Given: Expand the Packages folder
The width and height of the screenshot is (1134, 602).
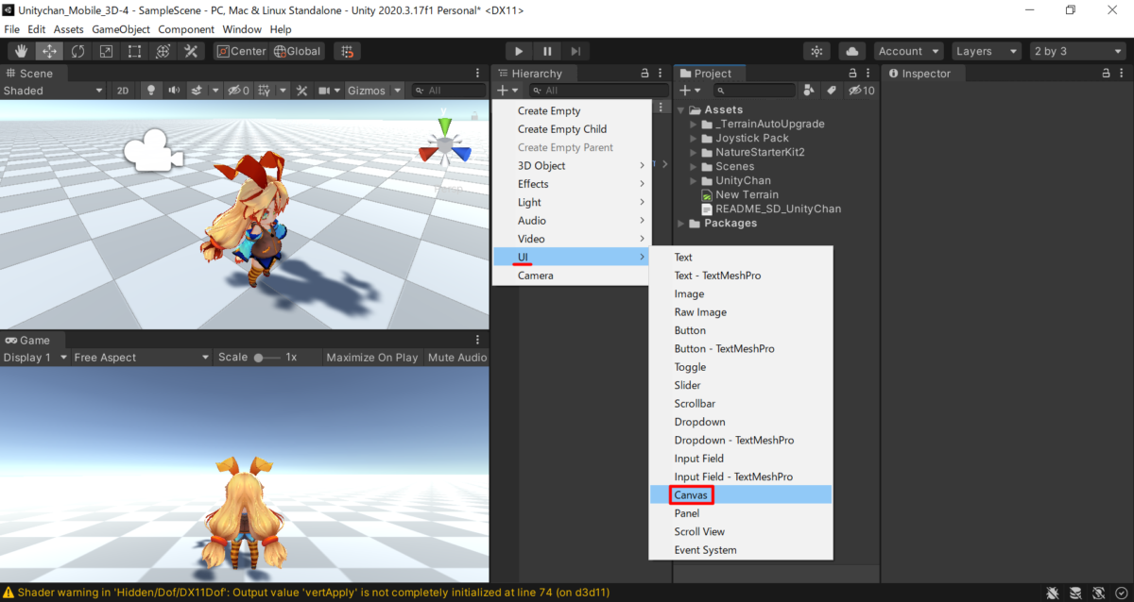Looking at the screenshot, I should [x=682, y=224].
